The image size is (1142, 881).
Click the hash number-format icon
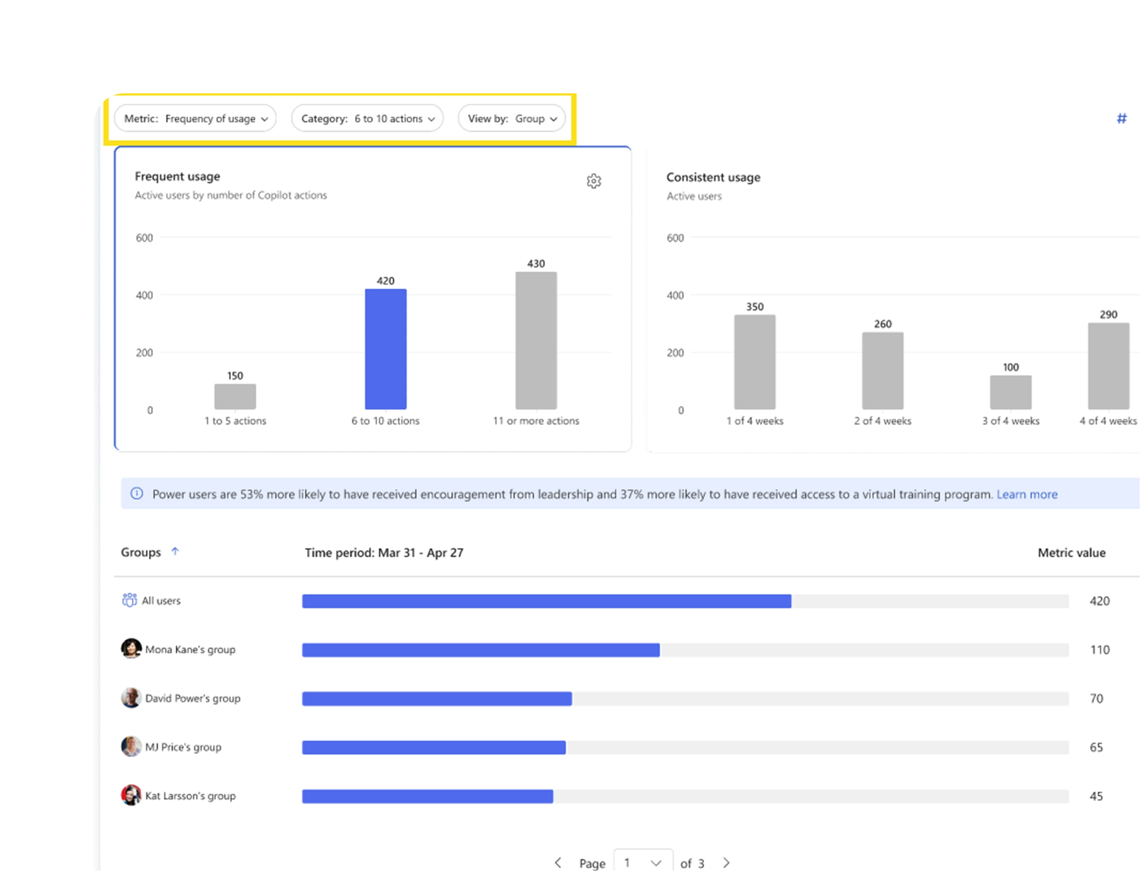tap(1121, 119)
